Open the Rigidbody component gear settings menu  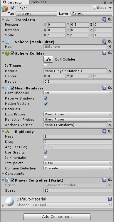point(110,131)
